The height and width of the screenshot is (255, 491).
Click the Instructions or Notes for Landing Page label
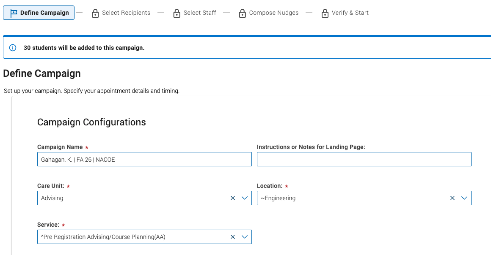click(x=311, y=147)
